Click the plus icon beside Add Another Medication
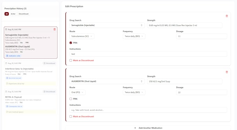The width and height of the screenshot is (237, 130). [135, 128]
